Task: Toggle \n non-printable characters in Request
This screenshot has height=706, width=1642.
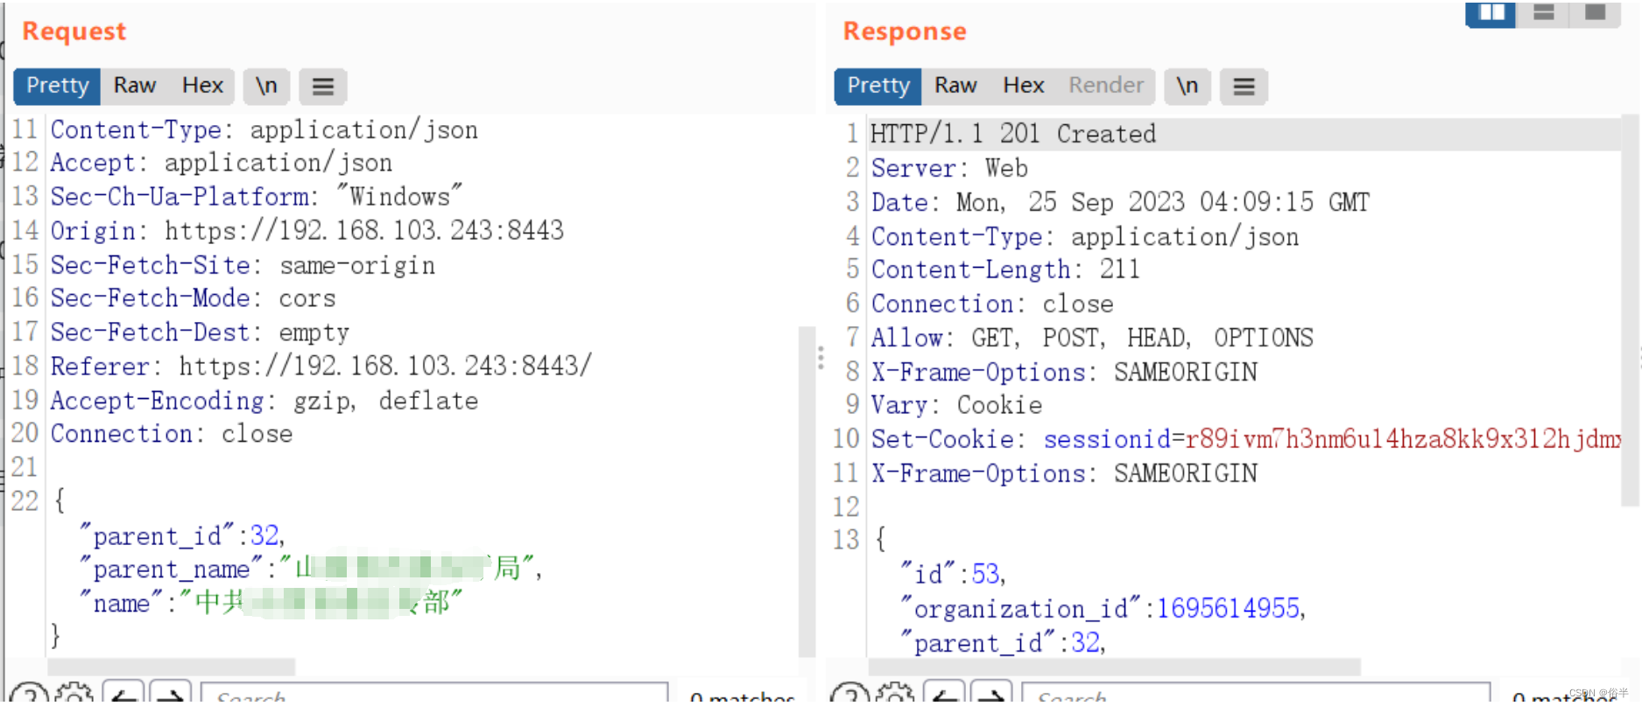Action: (x=266, y=86)
